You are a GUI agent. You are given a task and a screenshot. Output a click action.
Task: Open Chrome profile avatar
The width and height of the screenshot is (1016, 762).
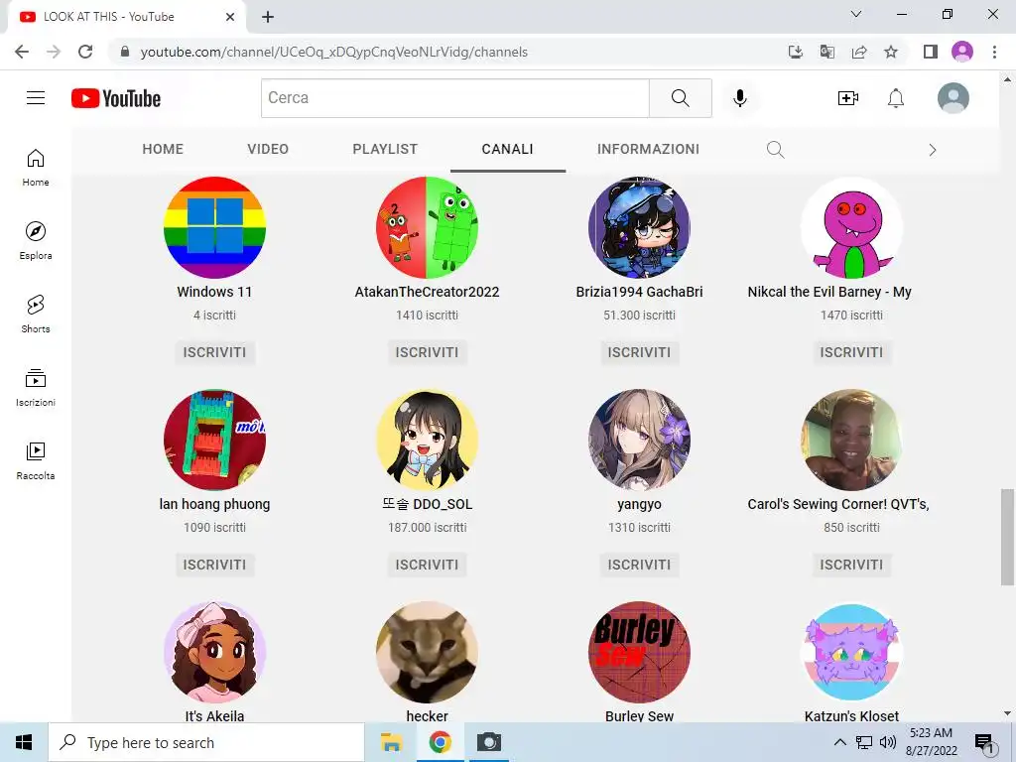point(962,52)
